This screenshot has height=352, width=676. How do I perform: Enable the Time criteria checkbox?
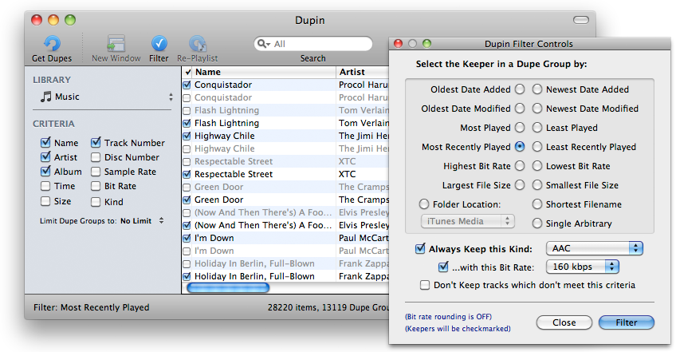coord(45,186)
